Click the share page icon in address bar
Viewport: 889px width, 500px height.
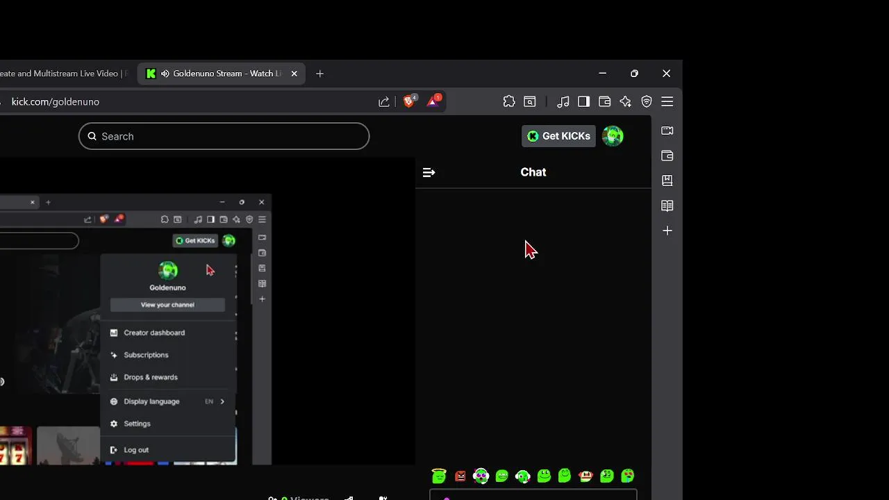[384, 101]
